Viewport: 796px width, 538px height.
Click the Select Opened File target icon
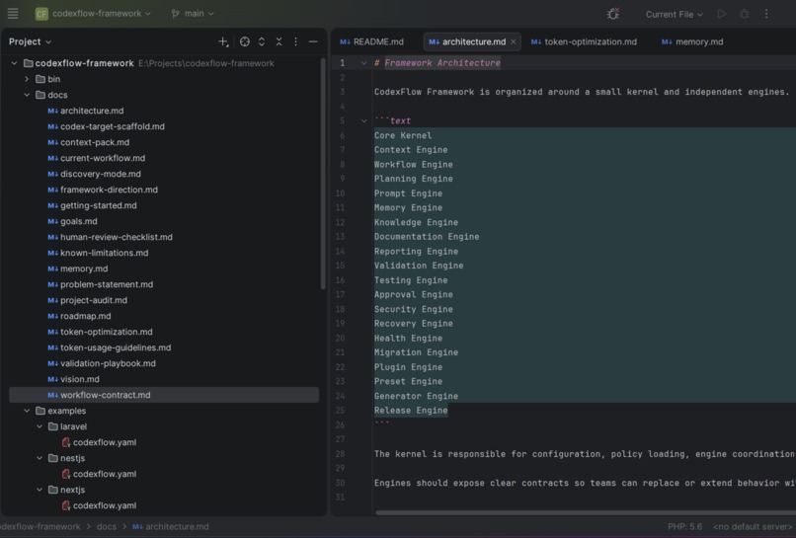coord(245,41)
